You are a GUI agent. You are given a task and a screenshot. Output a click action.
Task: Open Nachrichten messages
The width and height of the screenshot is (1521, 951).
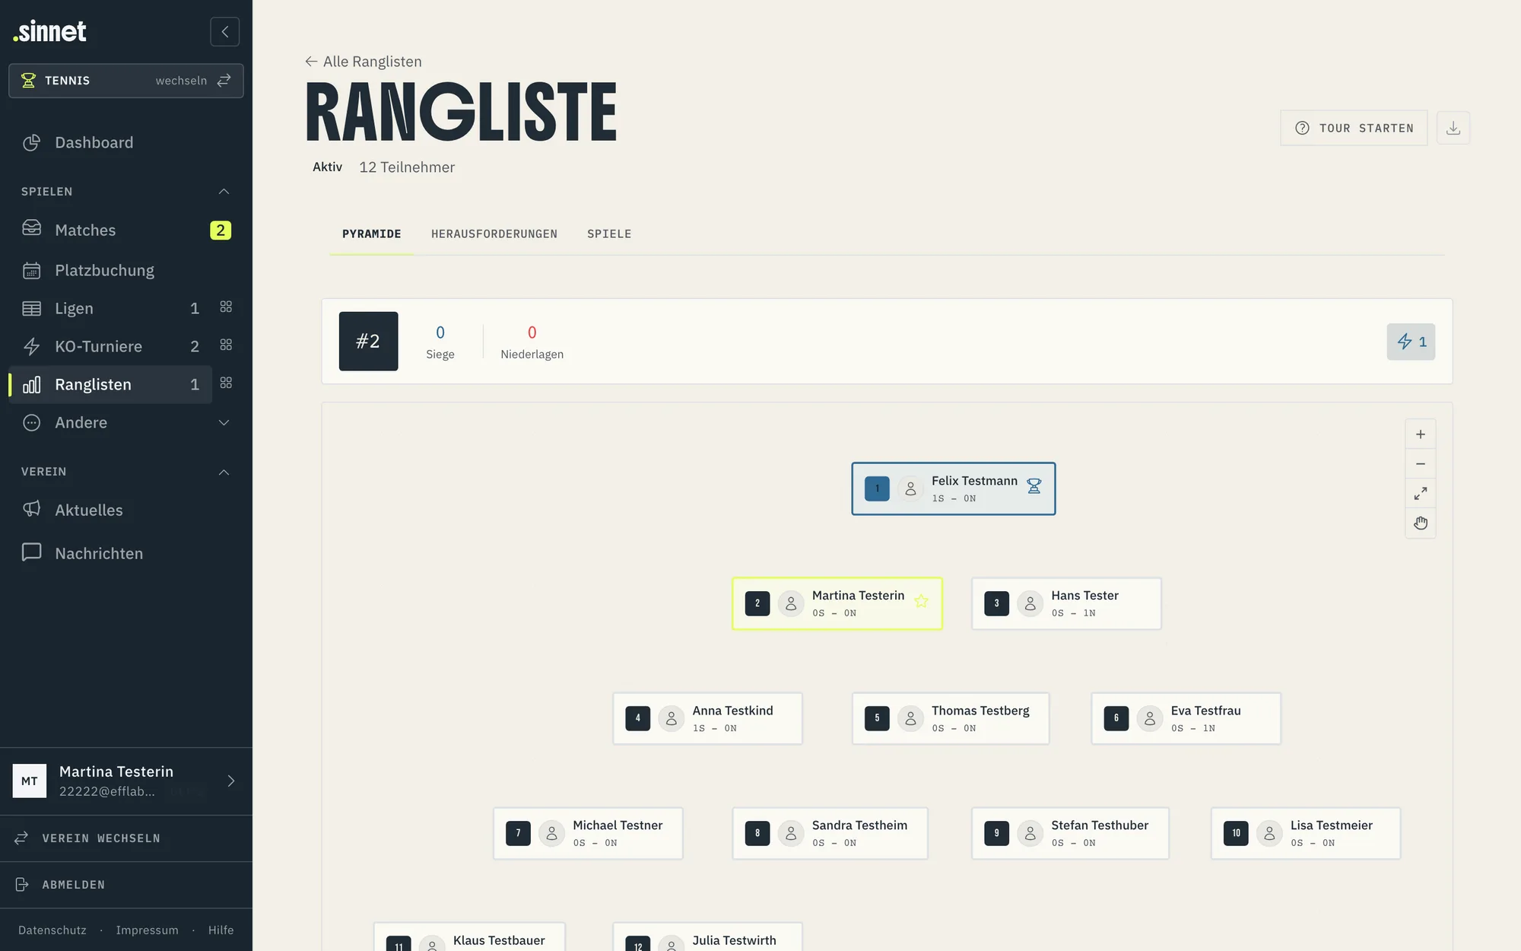[99, 554]
